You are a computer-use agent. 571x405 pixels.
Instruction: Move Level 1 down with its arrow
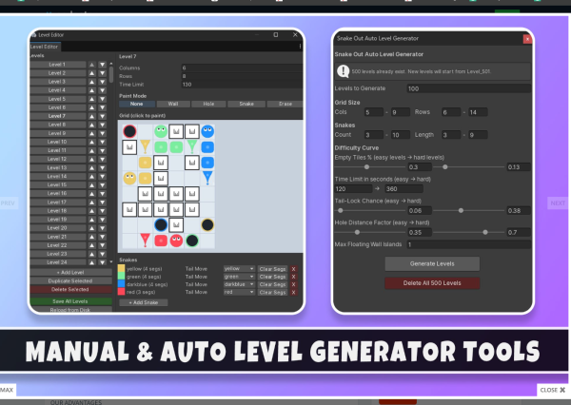click(x=103, y=65)
